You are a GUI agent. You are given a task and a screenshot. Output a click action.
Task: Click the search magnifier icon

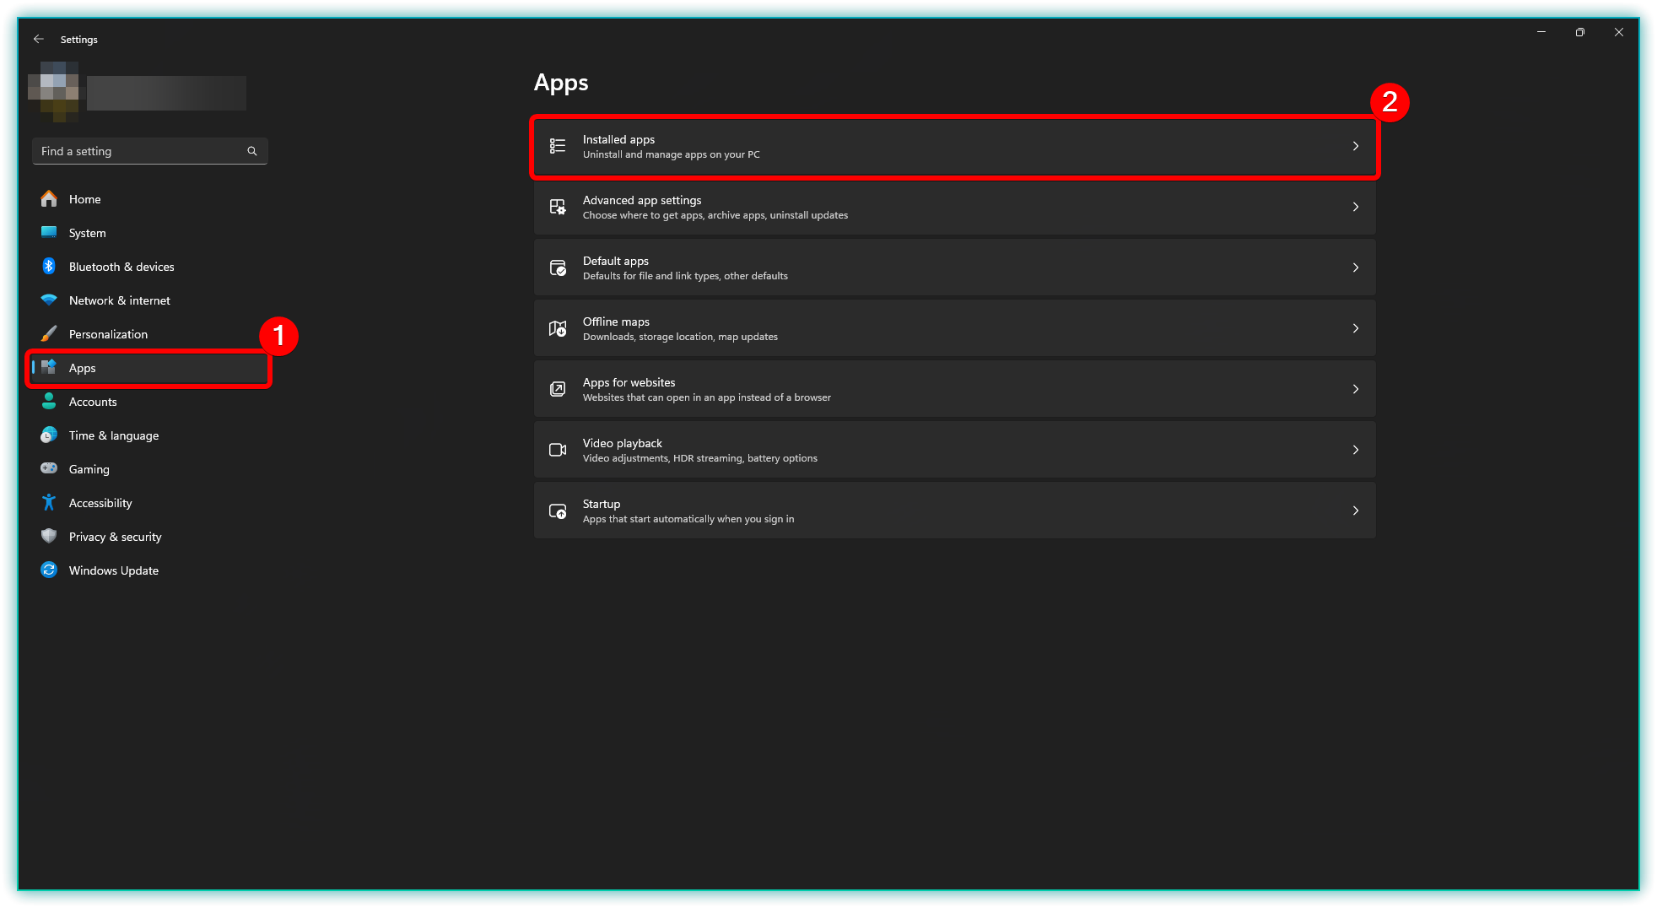pos(251,151)
